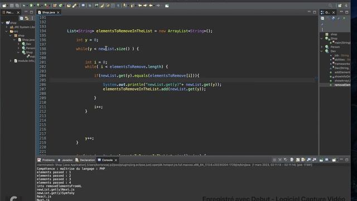This screenshot has width=357, height=201.
Task: Click Remove Launch (X) icon in console
Action: (280, 160)
